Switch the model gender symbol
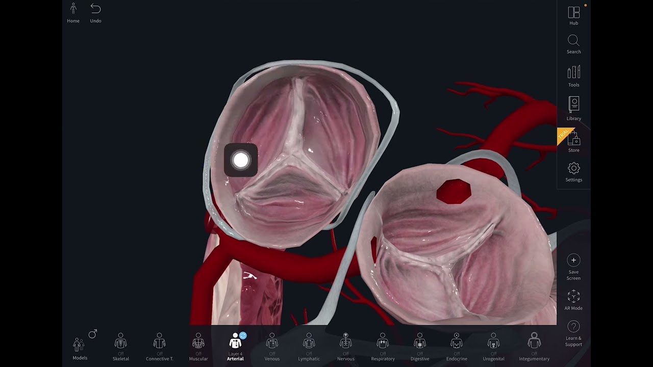The height and width of the screenshot is (367, 653). pos(92,334)
